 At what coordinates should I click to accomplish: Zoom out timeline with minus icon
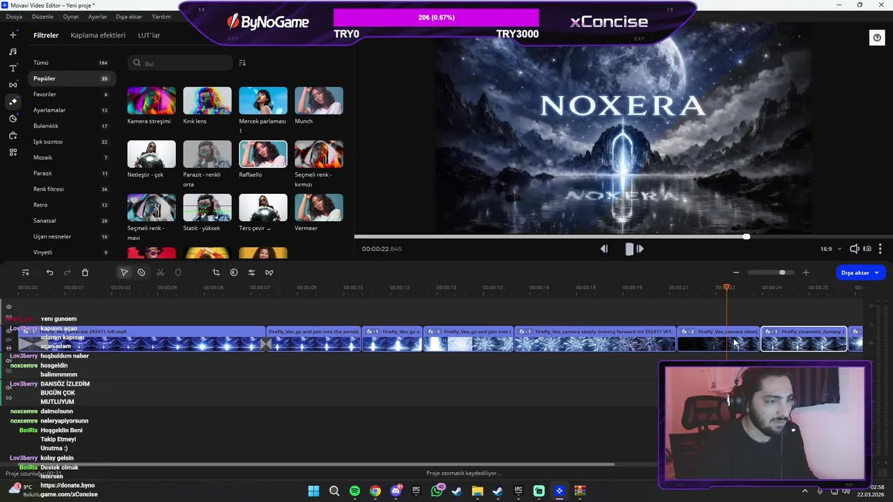pyautogui.click(x=736, y=273)
